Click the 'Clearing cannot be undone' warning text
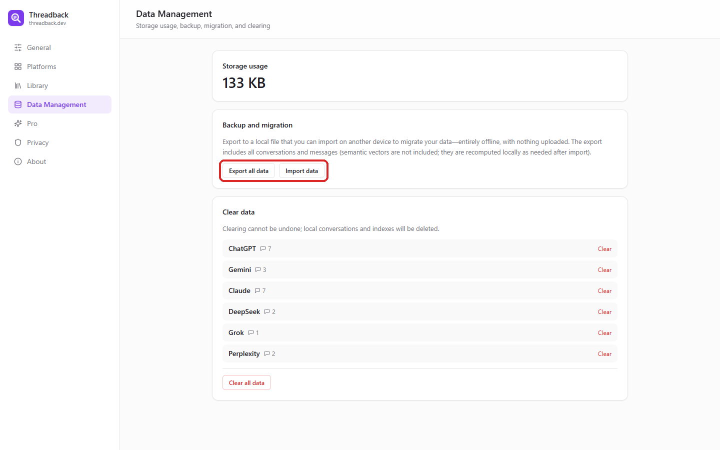The image size is (720, 450). tap(330, 228)
